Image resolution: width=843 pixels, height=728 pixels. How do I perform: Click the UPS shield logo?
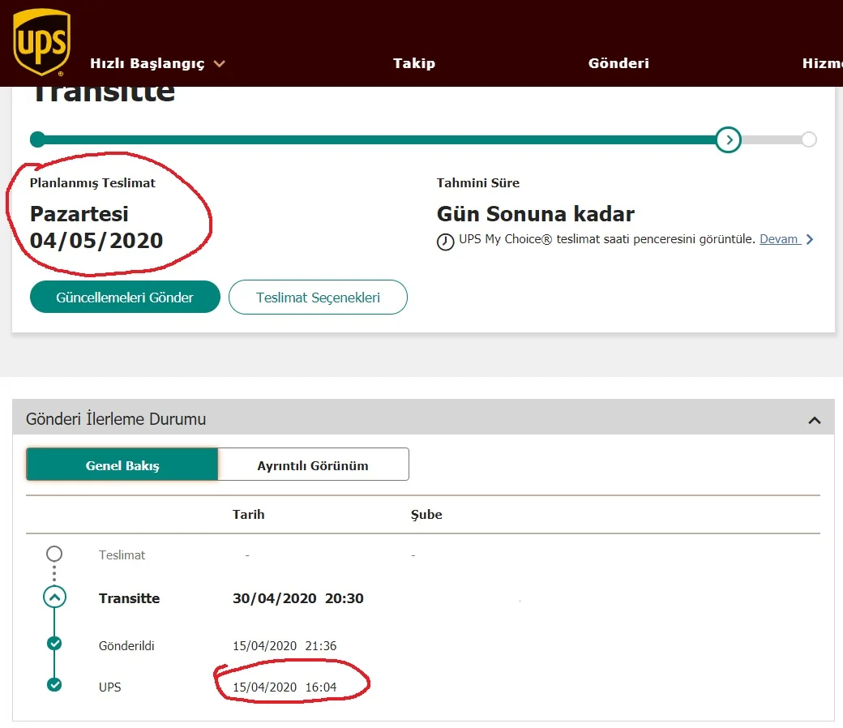coord(42,42)
